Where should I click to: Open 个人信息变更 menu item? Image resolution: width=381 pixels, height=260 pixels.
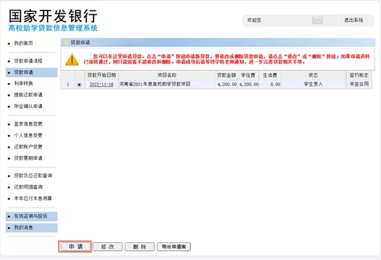tap(28, 136)
